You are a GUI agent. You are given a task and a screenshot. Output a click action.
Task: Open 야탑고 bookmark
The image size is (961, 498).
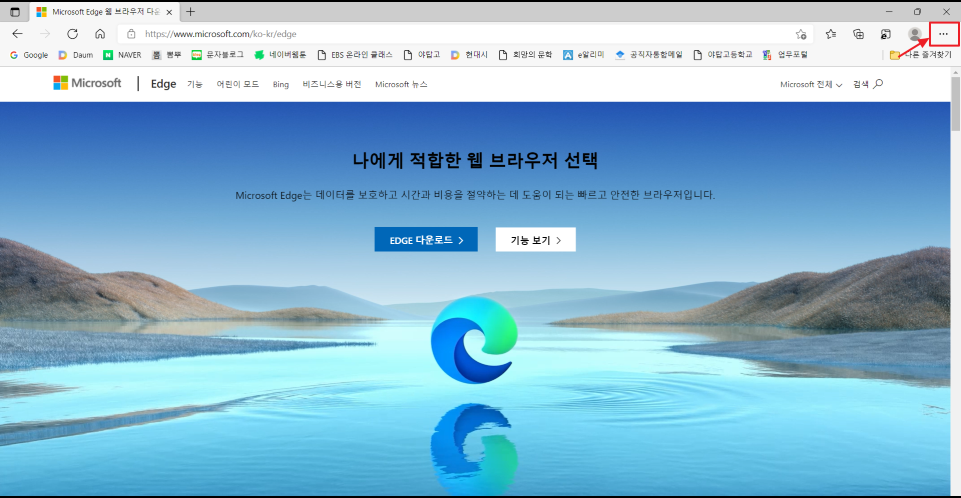[x=422, y=55]
